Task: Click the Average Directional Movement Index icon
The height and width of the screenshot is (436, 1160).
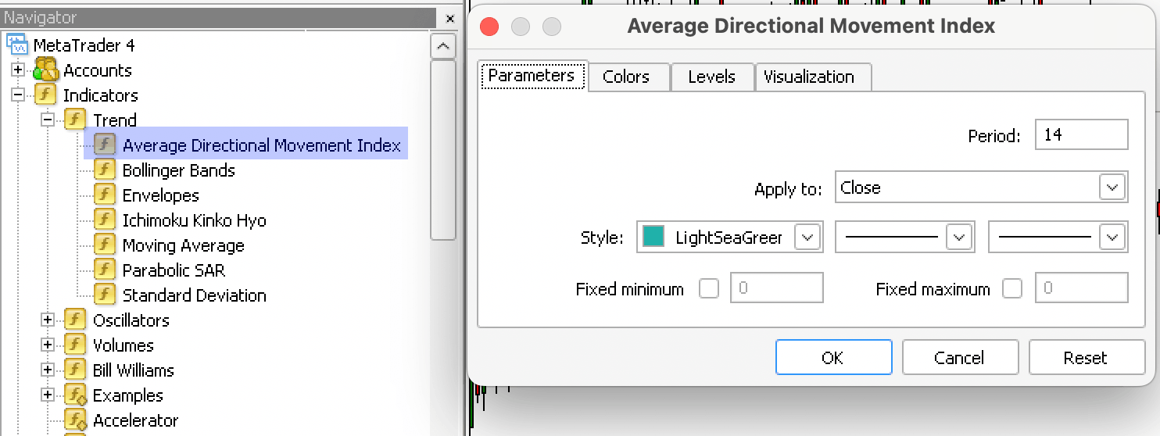Action: tap(106, 145)
